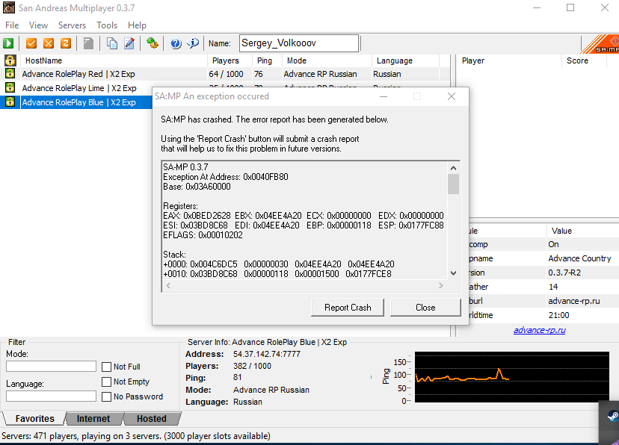This screenshot has height=445, width=619.
Task: Open Server Properties with the pencil icon
Action: [x=129, y=43]
